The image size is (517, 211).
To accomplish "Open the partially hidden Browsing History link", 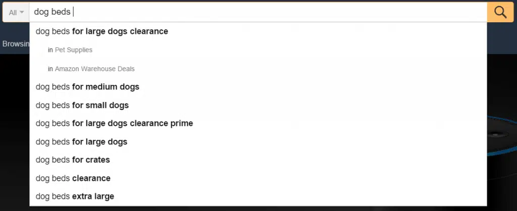I will [15, 44].
